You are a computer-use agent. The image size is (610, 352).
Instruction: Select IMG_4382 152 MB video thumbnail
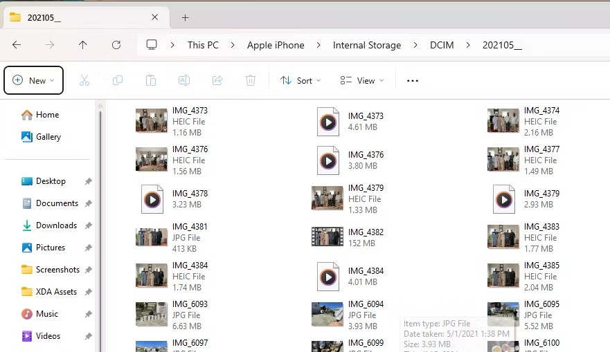[x=328, y=237]
